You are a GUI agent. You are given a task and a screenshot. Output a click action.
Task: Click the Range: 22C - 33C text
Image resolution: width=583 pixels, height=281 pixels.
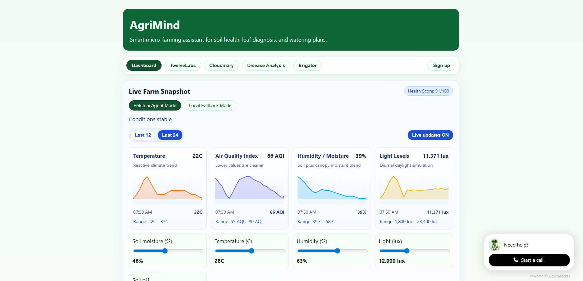click(151, 222)
